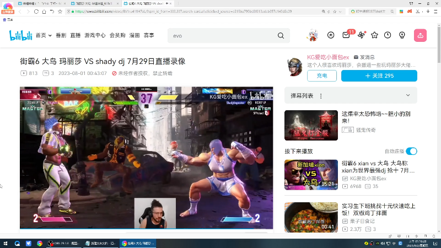This screenshot has width=441, height=248.
Task: Switch to the first browser tab
Action: pyautogui.click(x=41, y=3)
